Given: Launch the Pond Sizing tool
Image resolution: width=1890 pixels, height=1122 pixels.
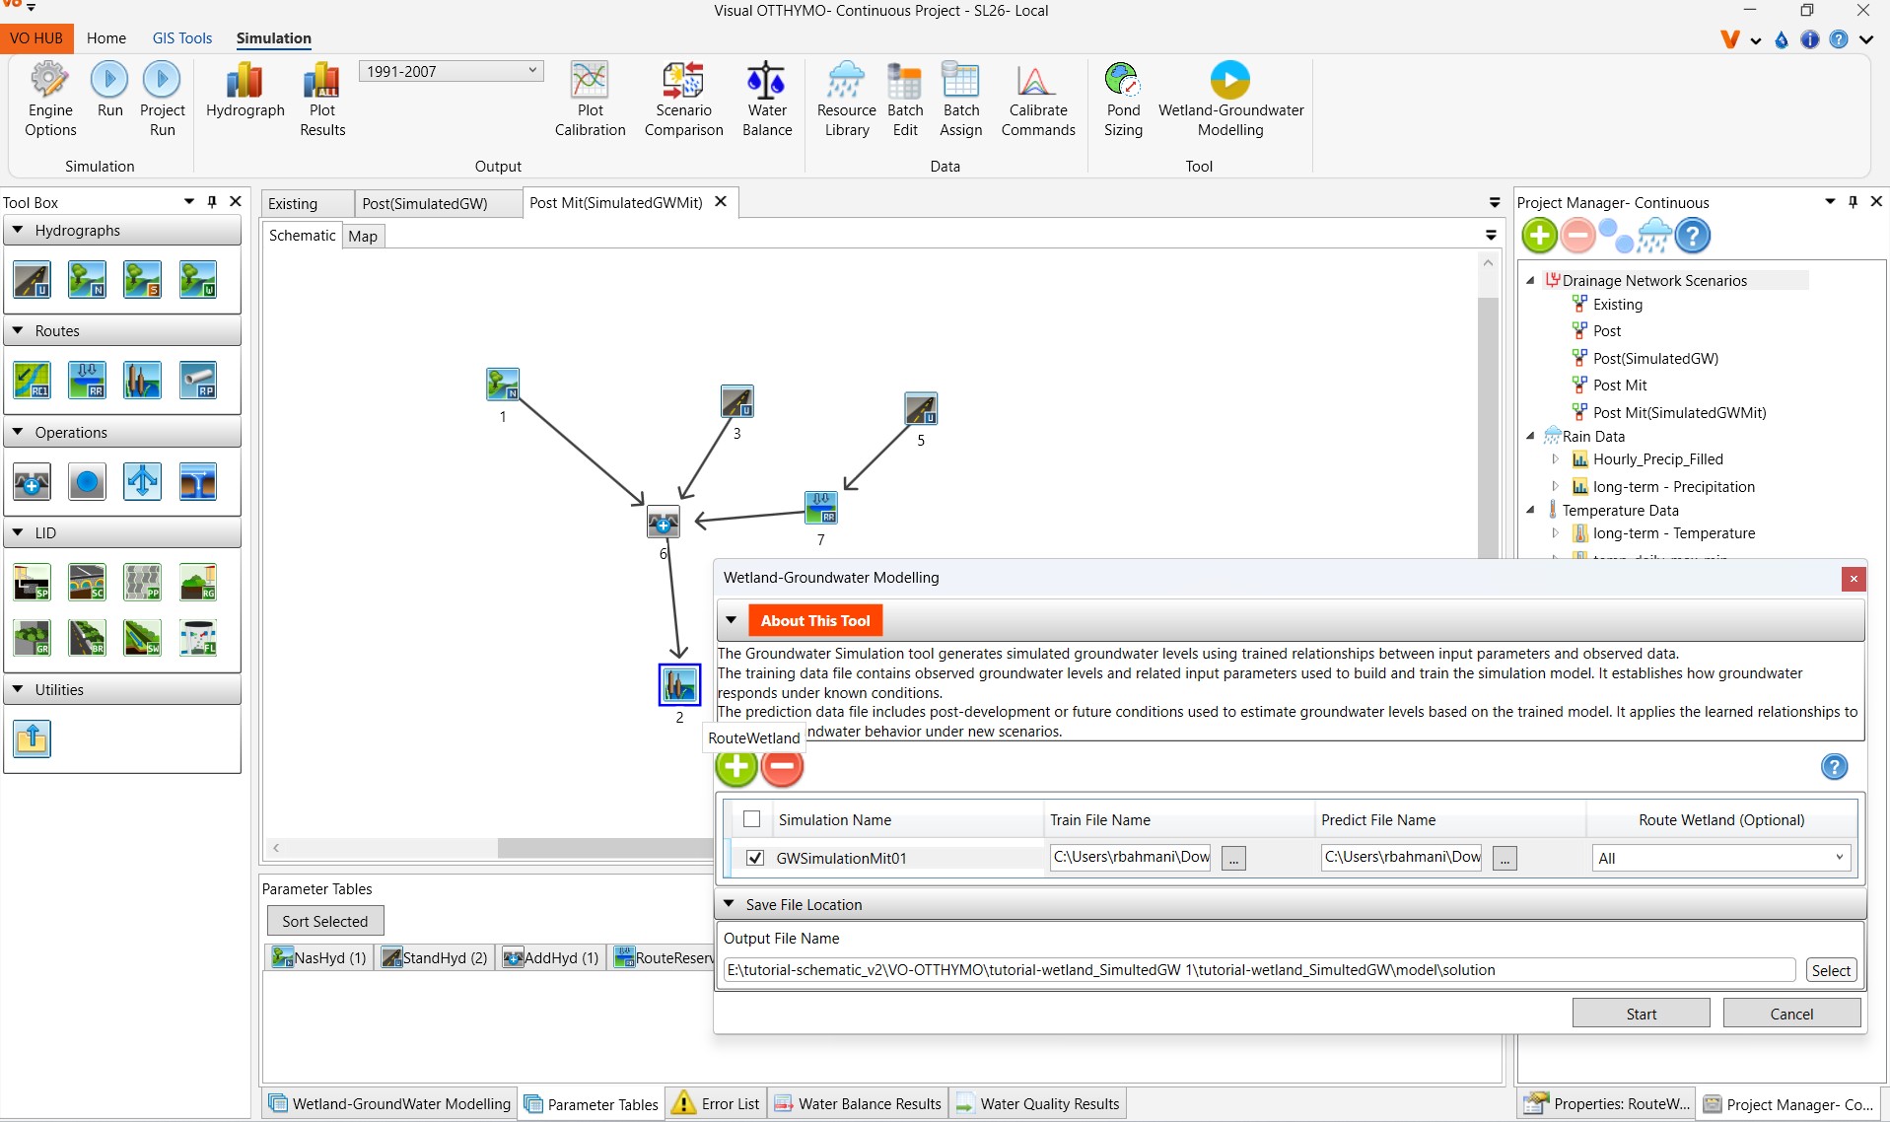Looking at the screenshot, I should pos(1123,99).
